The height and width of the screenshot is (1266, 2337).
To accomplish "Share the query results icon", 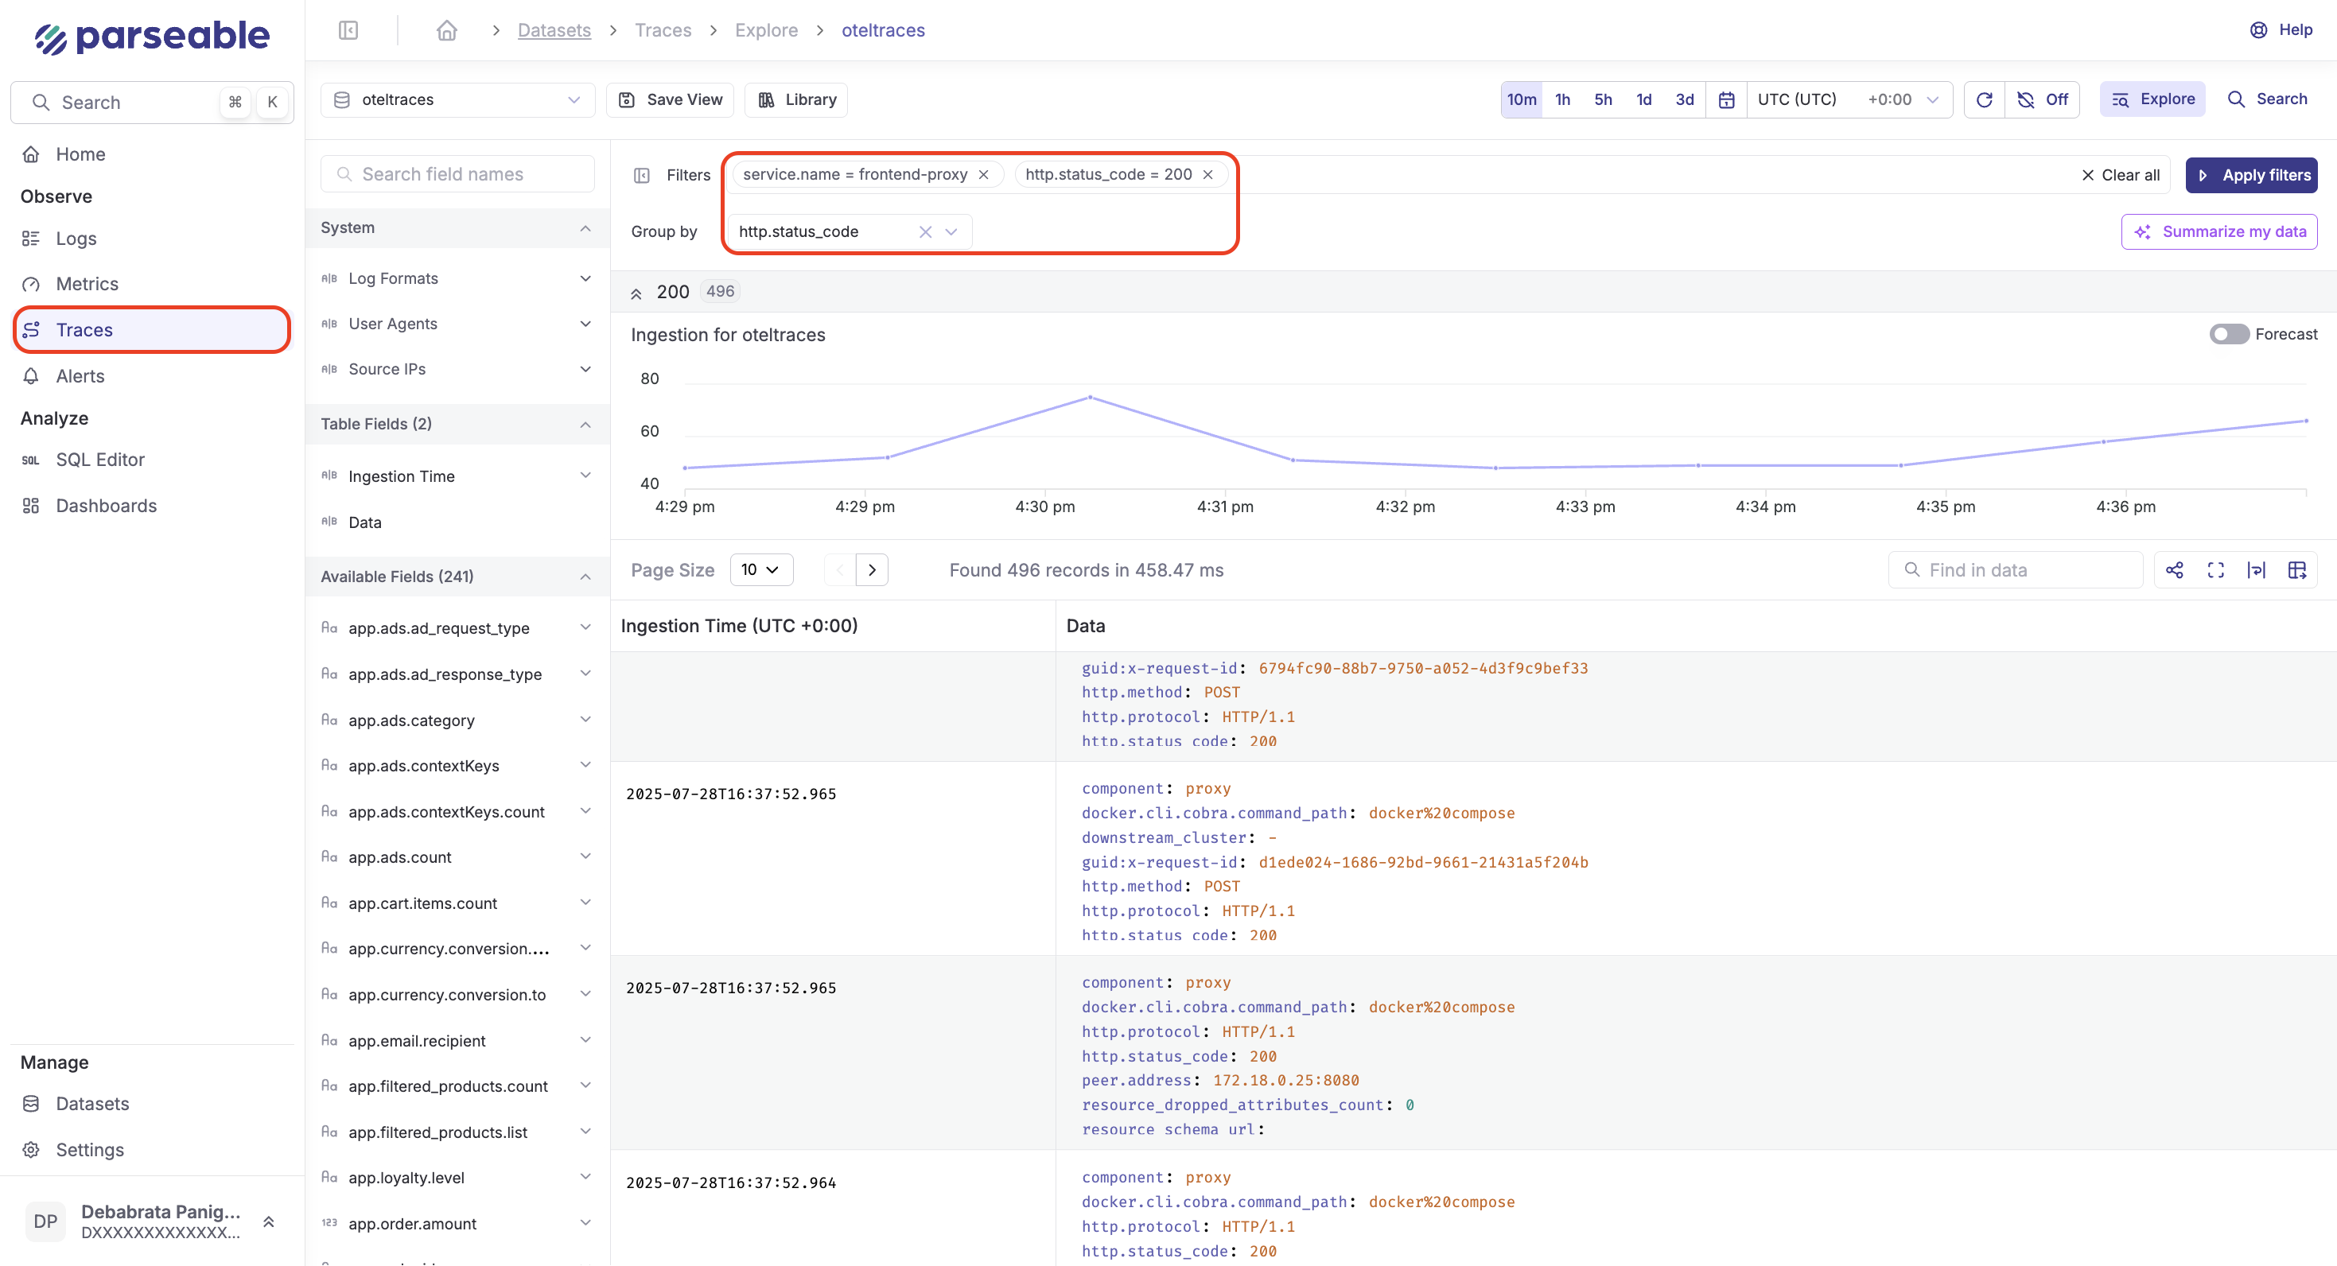I will tap(2175, 569).
